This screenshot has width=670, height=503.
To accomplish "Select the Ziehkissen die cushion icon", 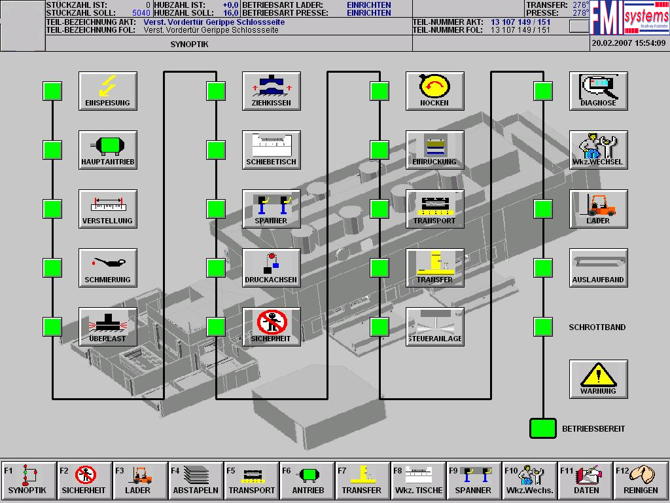I will pyautogui.click(x=272, y=91).
